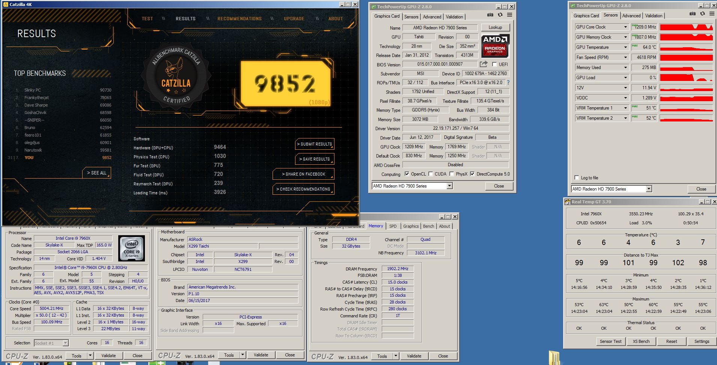
Task: Open the GPU Memory Clock sensor dropdown
Action: pos(625,37)
